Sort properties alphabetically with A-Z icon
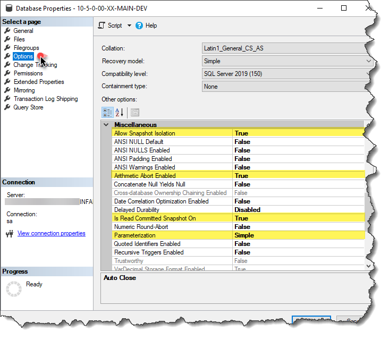 point(120,113)
